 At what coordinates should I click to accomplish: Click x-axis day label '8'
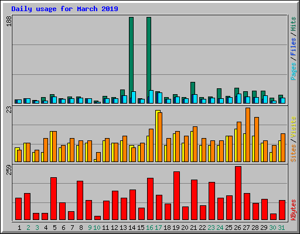pyautogui.click(x=81, y=228)
